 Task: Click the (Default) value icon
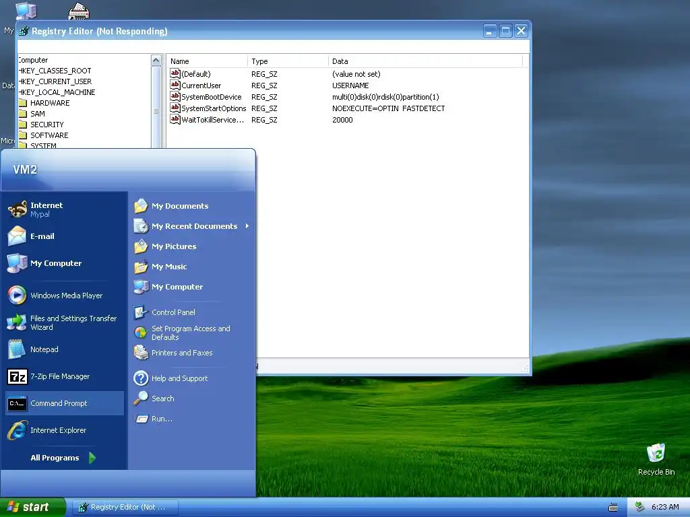click(x=175, y=73)
